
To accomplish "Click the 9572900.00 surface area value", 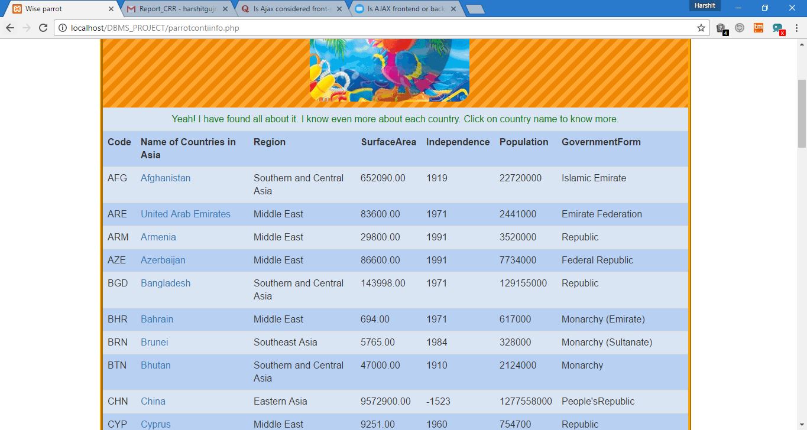I will tap(385, 401).
